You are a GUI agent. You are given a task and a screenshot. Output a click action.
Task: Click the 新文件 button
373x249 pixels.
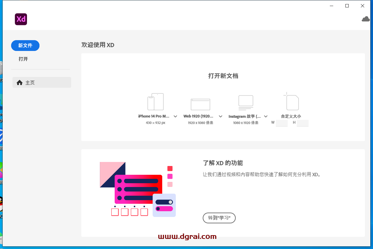click(x=25, y=46)
